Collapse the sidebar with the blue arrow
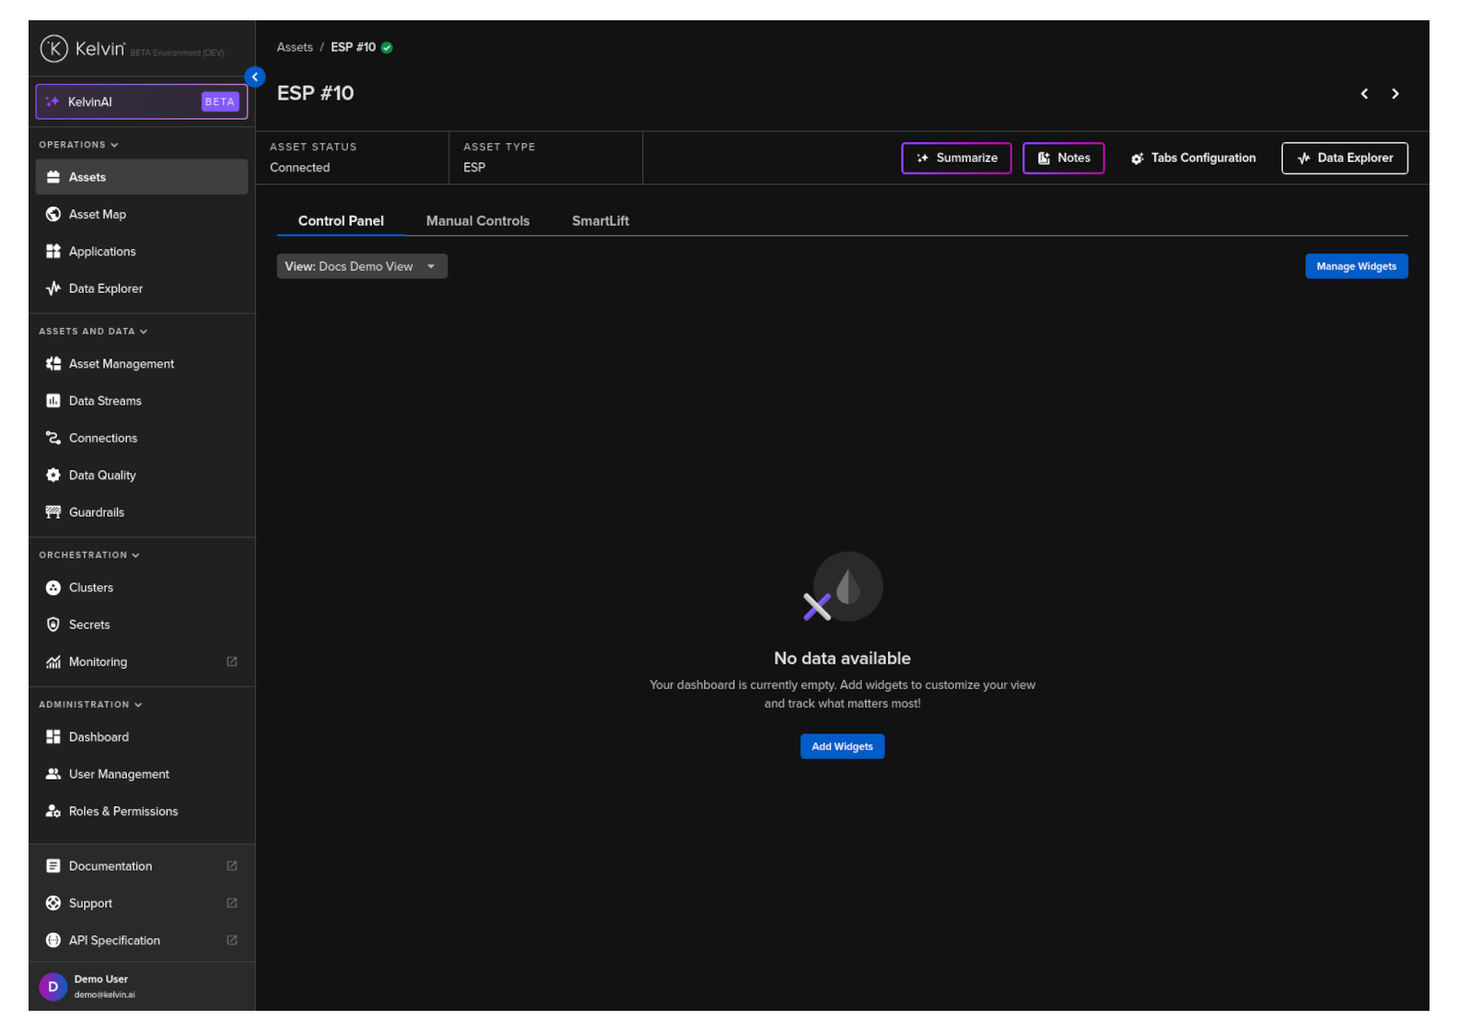The width and height of the screenshot is (1459, 1032). [x=255, y=77]
